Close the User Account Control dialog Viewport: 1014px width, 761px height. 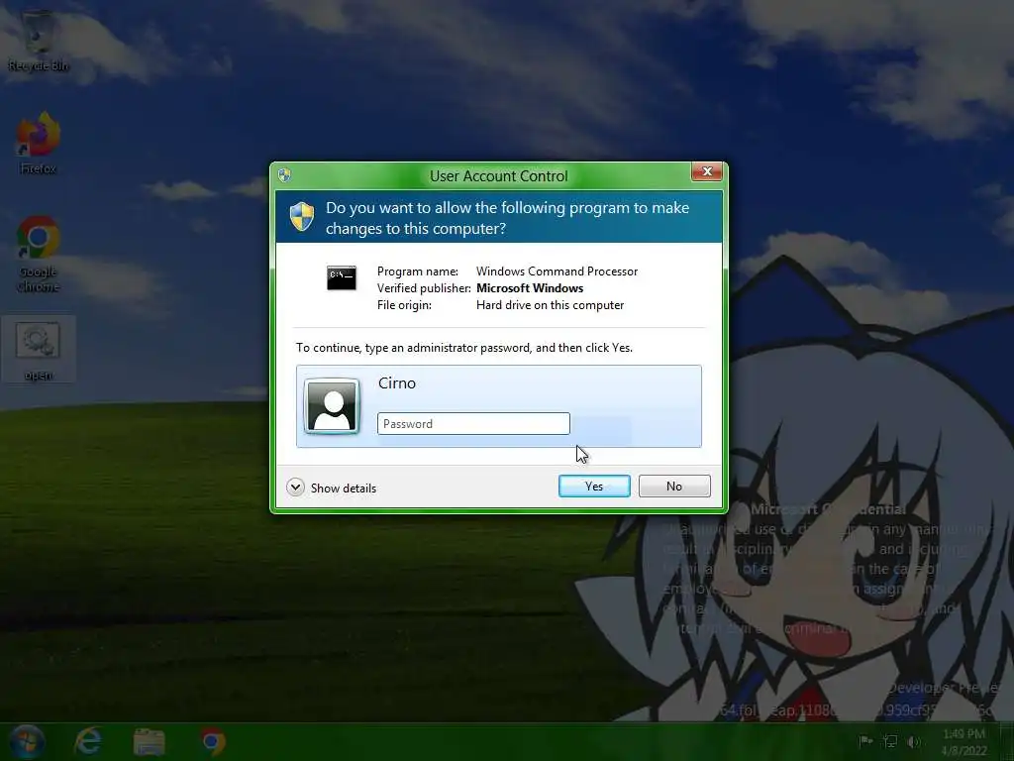(707, 171)
